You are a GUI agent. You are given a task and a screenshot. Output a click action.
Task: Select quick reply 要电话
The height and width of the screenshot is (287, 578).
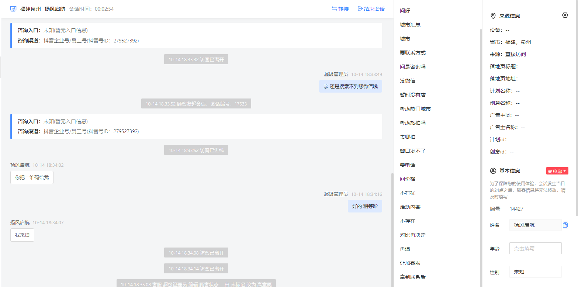tap(408, 165)
